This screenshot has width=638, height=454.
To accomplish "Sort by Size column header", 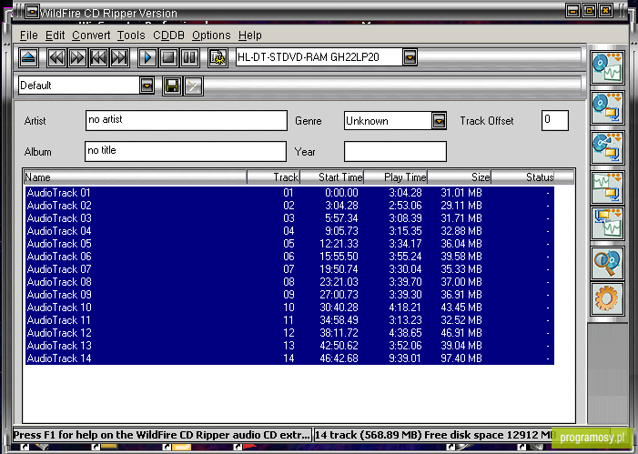I will 460,177.
